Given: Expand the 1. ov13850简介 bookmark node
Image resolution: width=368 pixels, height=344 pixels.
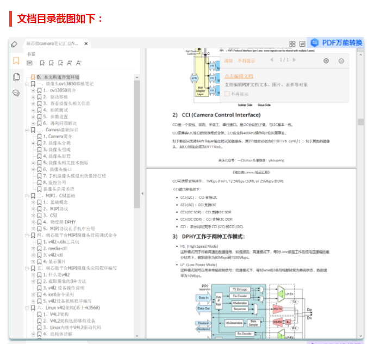Looking at the screenshot, I should click(33, 90).
